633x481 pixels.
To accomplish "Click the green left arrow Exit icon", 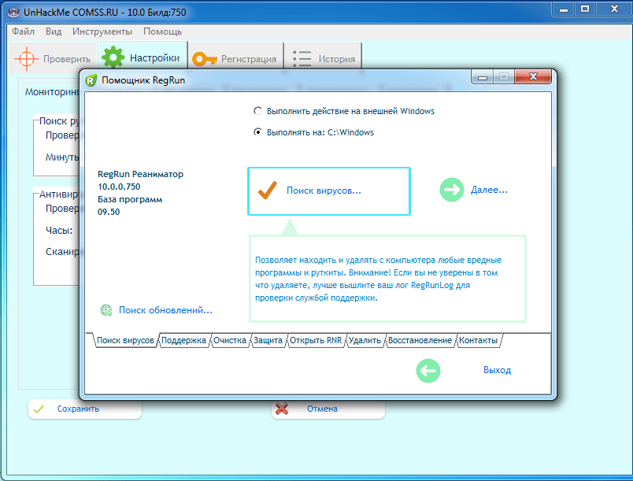I will click(x=428, y=371).
